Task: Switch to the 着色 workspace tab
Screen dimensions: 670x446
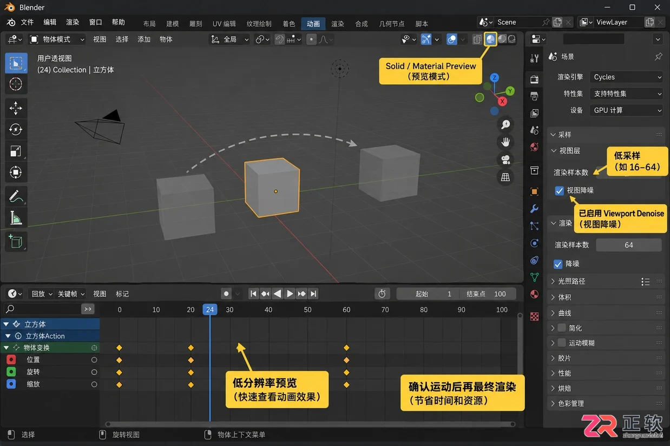Action: [x=289, y=24]
